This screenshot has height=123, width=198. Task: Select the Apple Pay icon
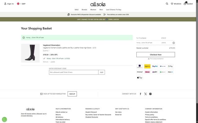coord(140,78)
